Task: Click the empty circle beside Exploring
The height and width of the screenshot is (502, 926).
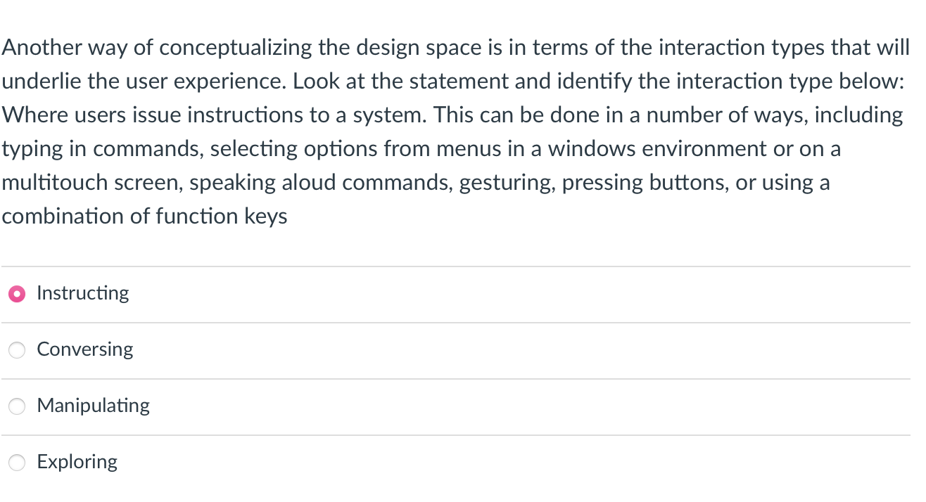Action: pos(17,462)
